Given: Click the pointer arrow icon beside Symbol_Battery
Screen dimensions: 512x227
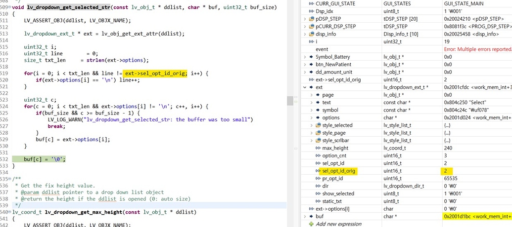Looking at the screenshot, I should click(x=311, y=57).
